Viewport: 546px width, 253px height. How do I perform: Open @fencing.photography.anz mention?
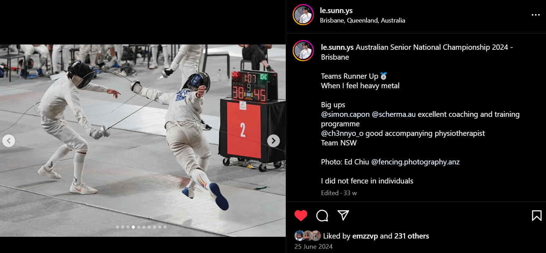(415, 162)
